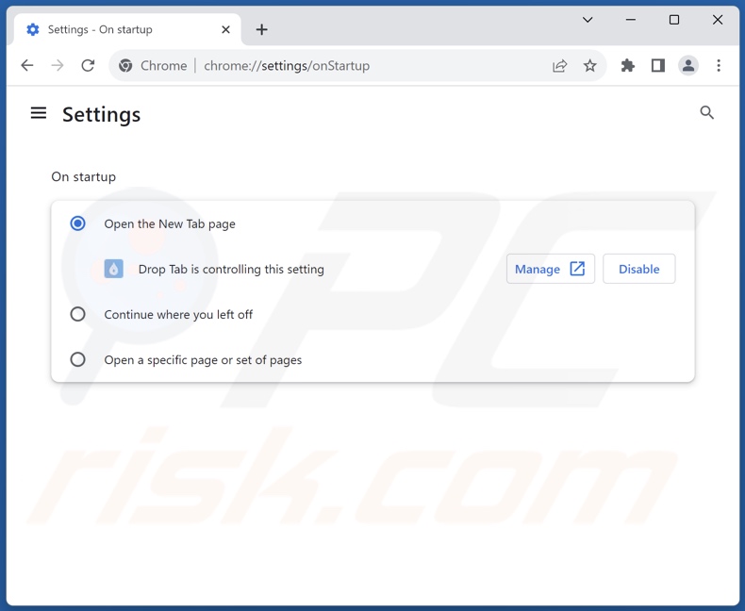
Task: Expand the tab search chevron
Action: point(588,20)
